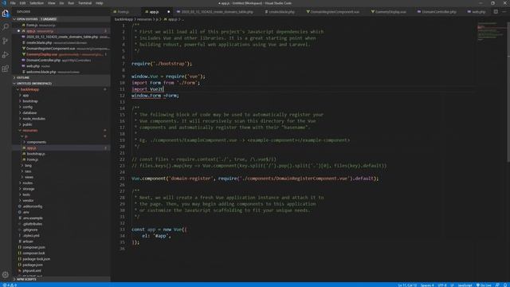Expand the lang folder
The image size is (510, 287).
61,165
